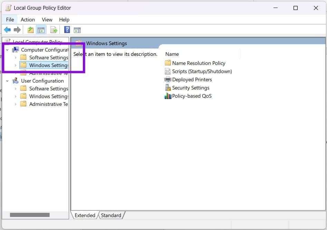Click the Name Resolution Policy folder icon

pos(168,63)
